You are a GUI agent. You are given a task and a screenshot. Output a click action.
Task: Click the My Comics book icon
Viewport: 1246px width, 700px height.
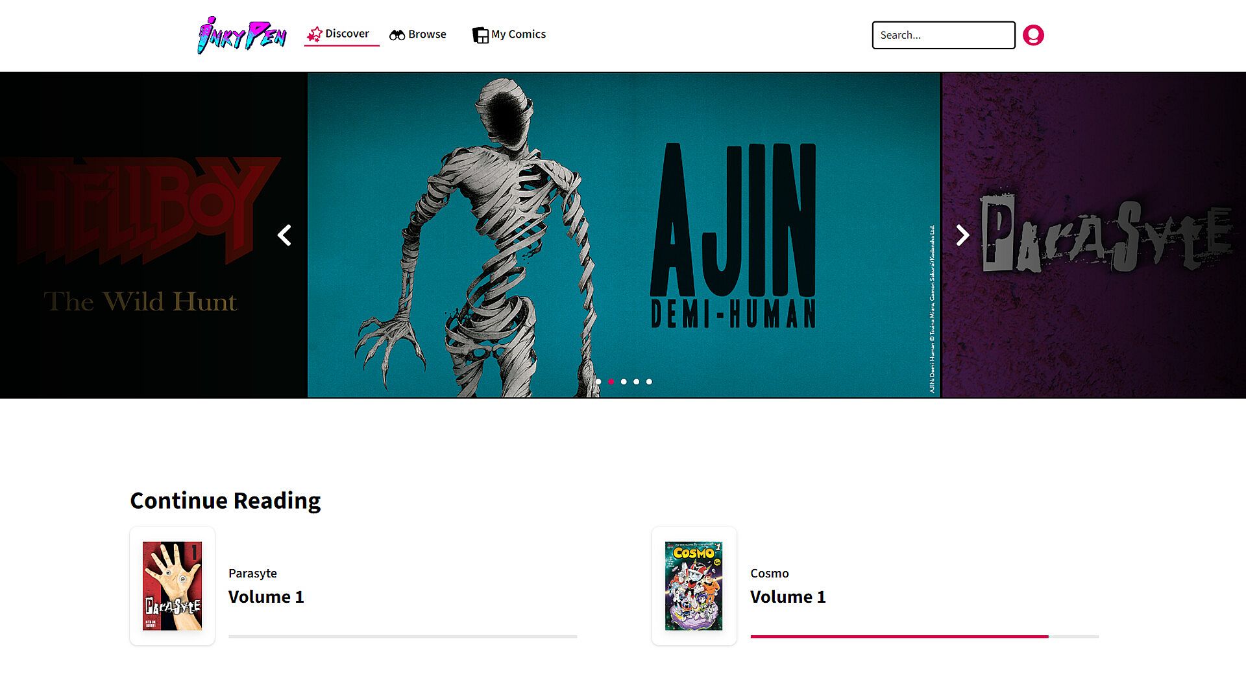point(480,35)
